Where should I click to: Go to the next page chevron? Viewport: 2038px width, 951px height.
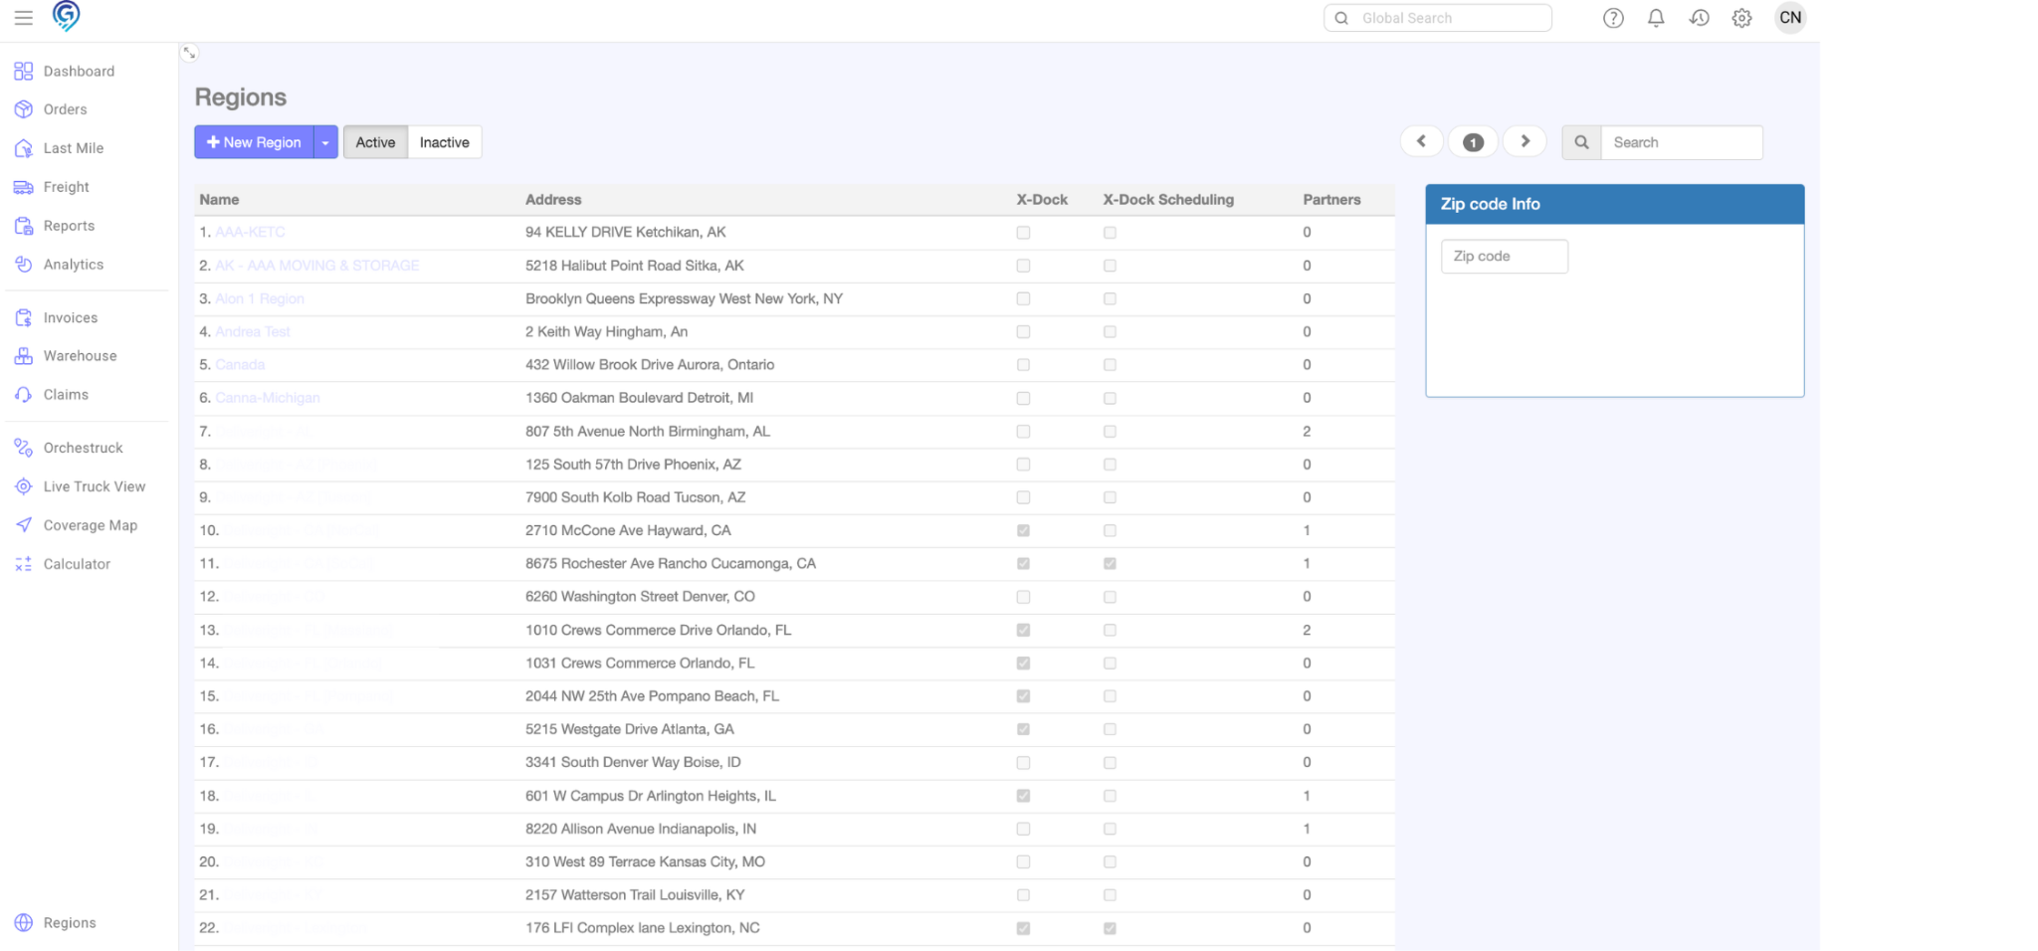(x=1525, y=141)
